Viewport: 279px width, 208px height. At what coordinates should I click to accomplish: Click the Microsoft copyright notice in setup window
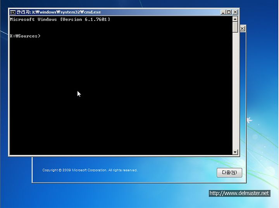[x=90, y=170]
